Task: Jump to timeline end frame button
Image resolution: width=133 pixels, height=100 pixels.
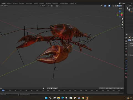Action: click(x=57, y=88)
